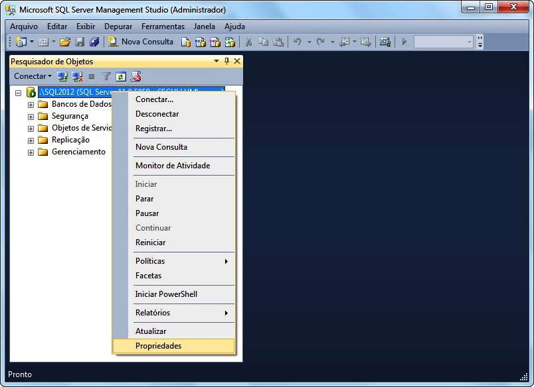Image resolution: width=534 pixels, height=387 pixels.
Task: Click the Open File folder toolbar icon
Action: point(64,42)
